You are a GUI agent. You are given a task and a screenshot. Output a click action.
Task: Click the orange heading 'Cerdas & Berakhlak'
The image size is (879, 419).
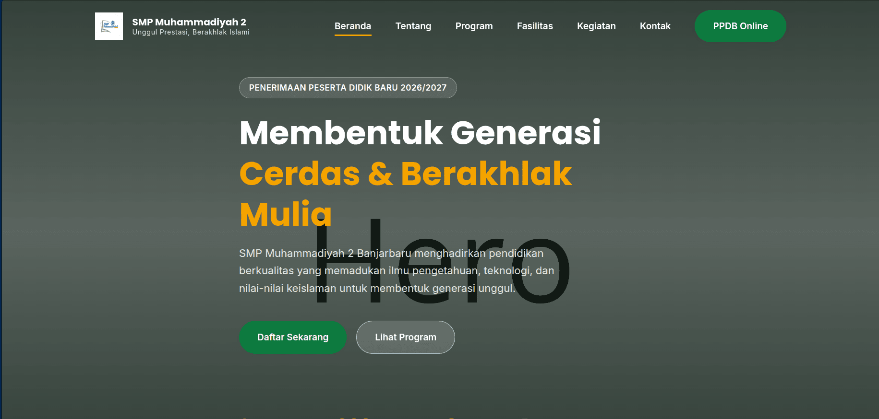[x=406, y=174]
